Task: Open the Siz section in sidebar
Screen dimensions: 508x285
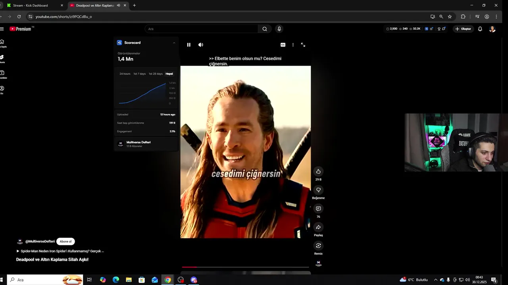Action: [2, 90]
